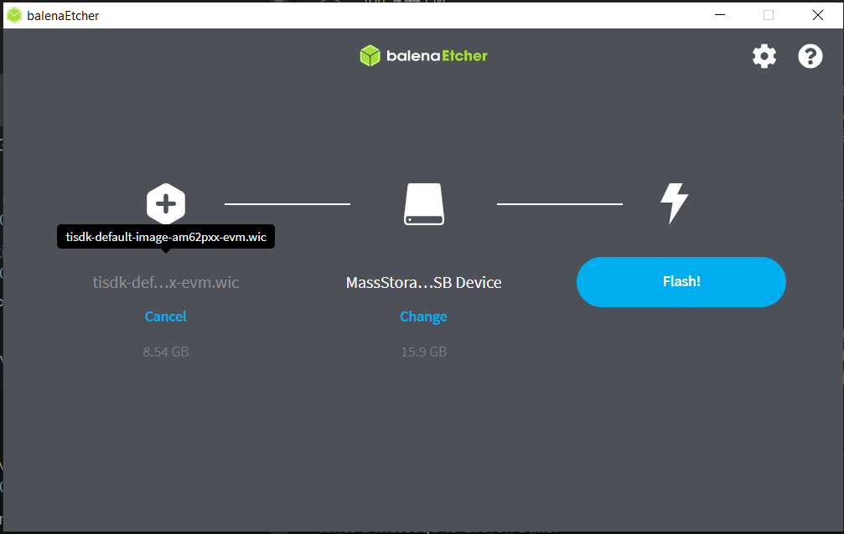Minimize the balenaEtcher window

click(719, 15)
